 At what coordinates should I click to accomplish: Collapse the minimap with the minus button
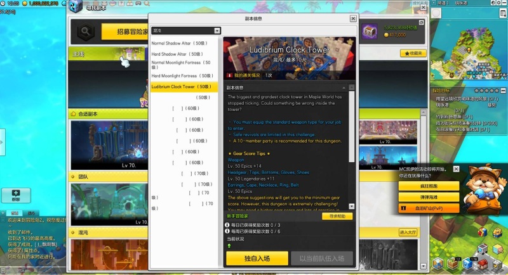505,3
